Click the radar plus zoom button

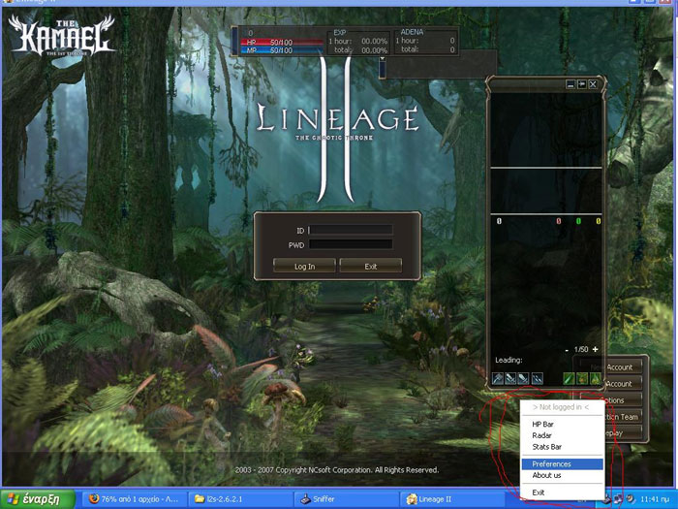point(596,349)
